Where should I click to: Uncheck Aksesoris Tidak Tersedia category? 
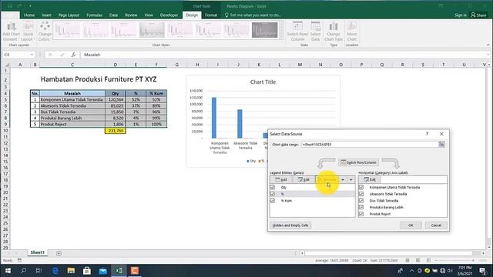361,194
